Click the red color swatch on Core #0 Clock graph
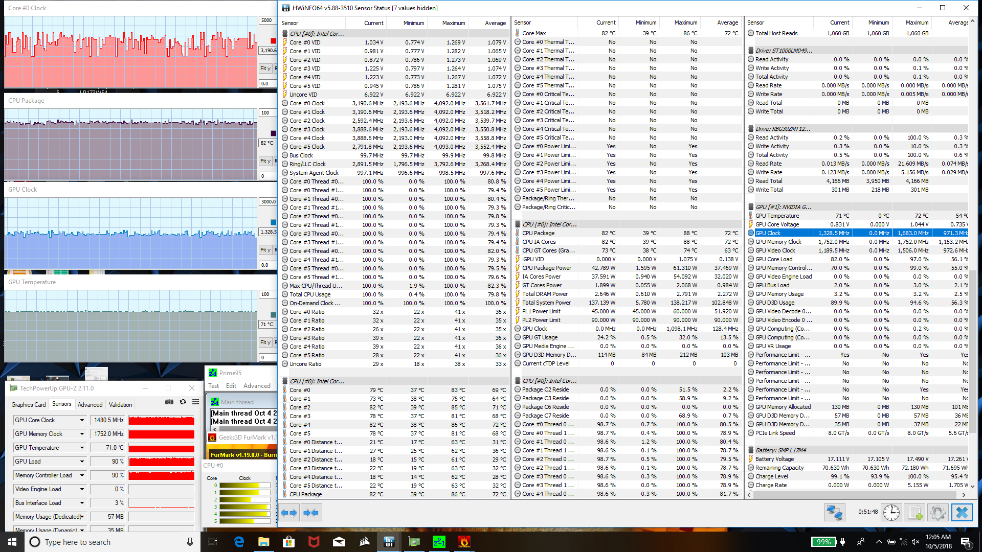Screen dimensions: 982x552 [274, 41]
